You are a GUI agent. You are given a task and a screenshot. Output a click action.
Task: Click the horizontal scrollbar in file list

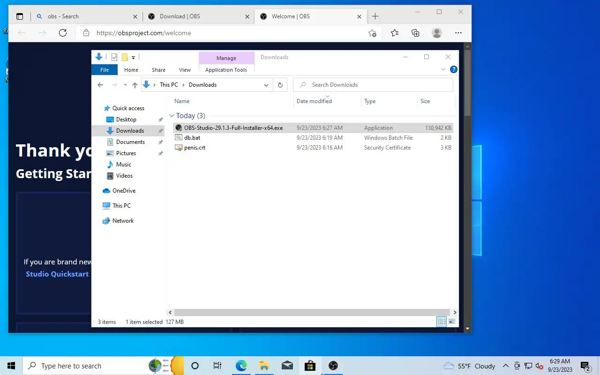312,312
